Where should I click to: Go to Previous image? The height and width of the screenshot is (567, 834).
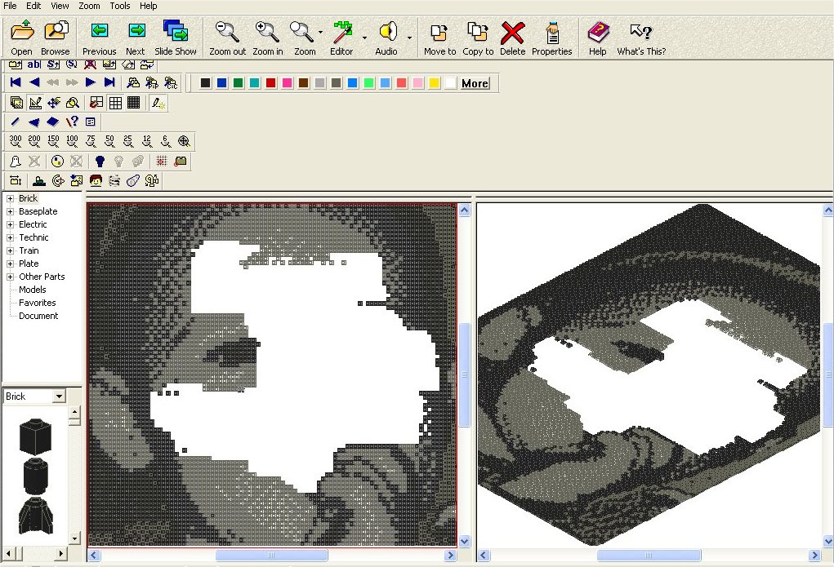(x=99, y=31)
